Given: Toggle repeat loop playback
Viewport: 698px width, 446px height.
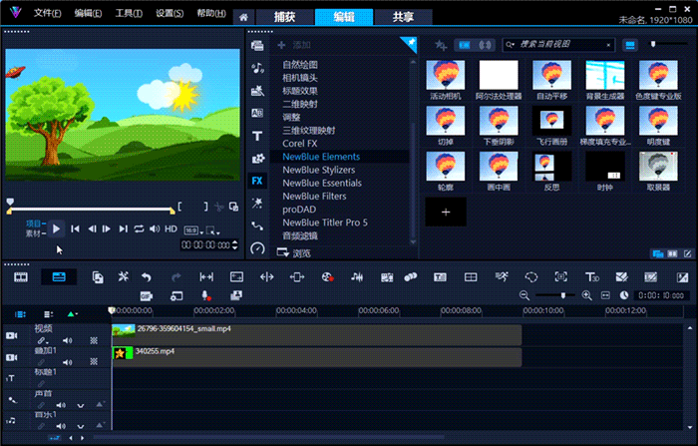Looking at the screenshot, I should pyautogui.click(x=139, y=229).
